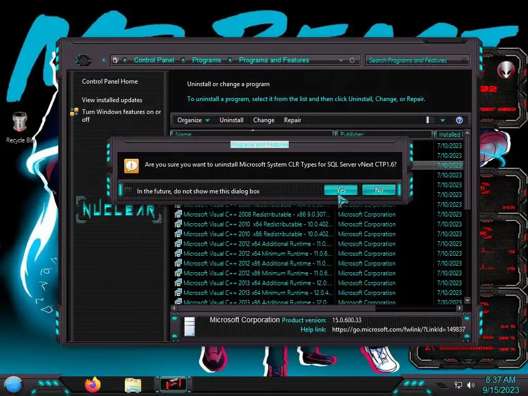Viewport: 528px width, 396px height.
Task: Click installer icon of Visual C++ 2010 x64 row
Action: click(178, 224)
